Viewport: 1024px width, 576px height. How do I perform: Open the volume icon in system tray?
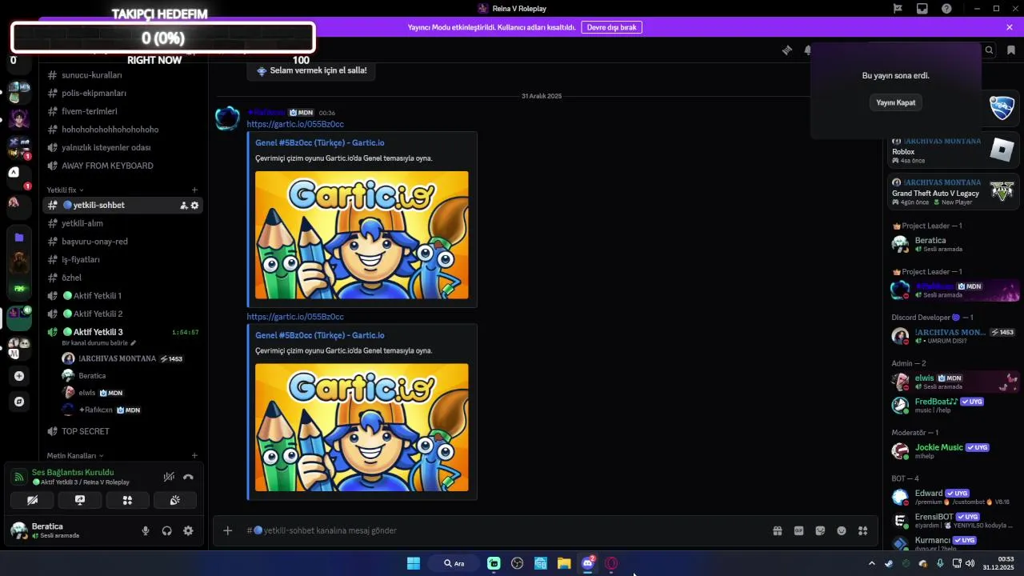pyautogui.click(x=970, y=563)
